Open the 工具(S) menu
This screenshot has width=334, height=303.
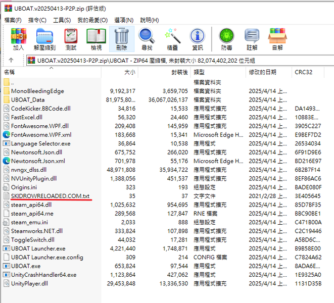(x=62, y=20)
